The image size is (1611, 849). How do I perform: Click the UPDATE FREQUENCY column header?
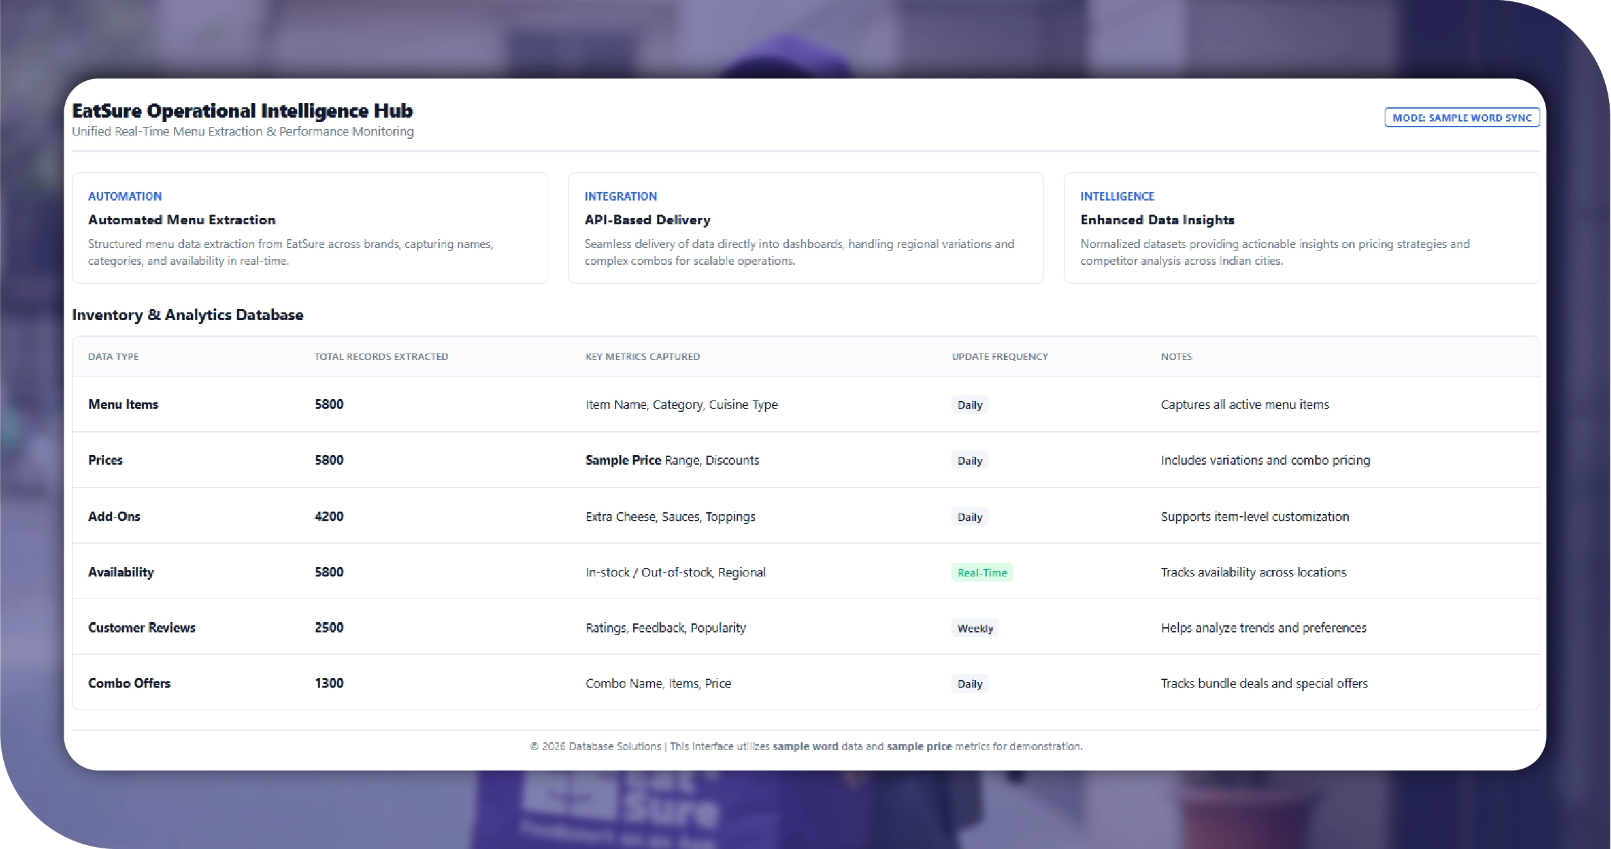[x=1000, y=357]
